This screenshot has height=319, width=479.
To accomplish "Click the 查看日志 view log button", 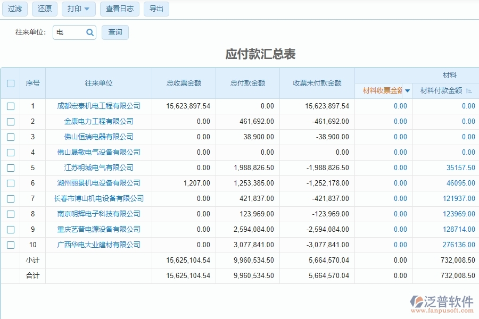I will (x=119, y=9).
